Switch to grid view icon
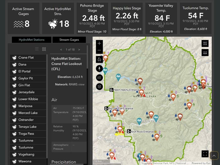 tap(44, 49)
